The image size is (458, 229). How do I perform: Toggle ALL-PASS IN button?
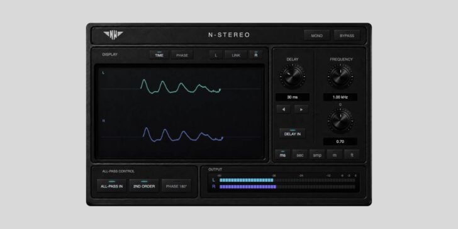[x=112, y=186]
